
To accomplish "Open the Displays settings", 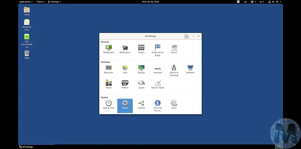I will [141, 69].
